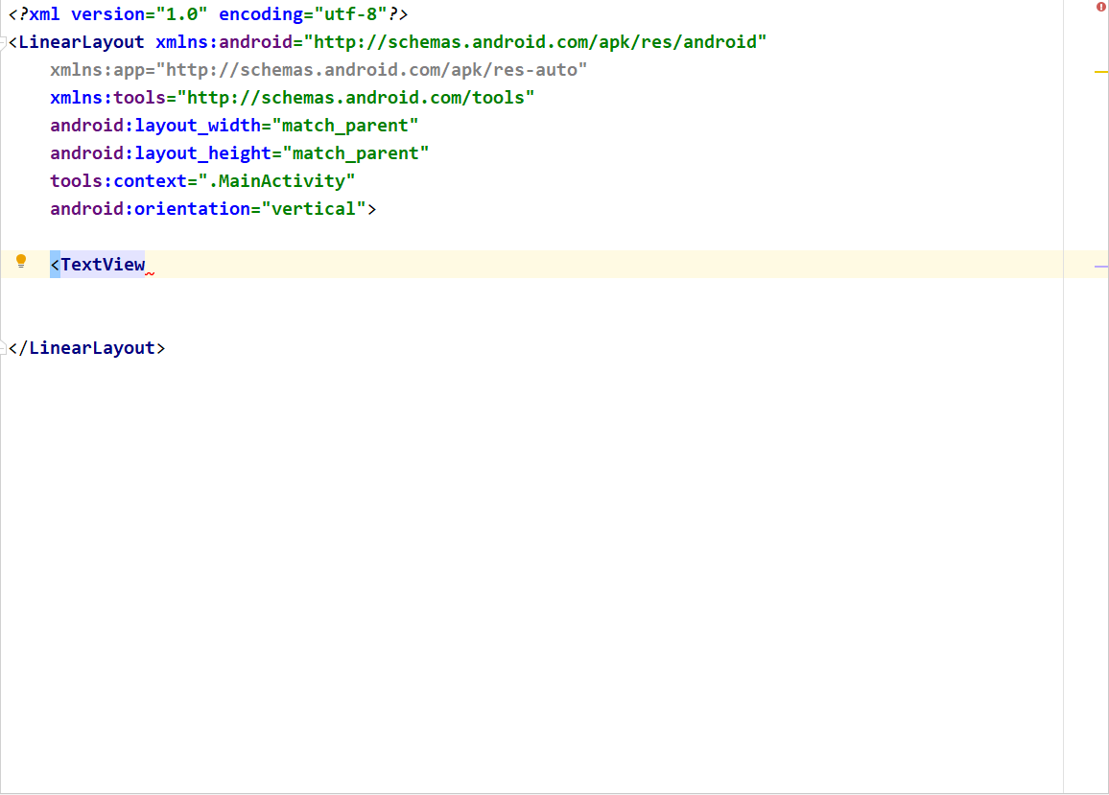Click the xmlns:tools attribute name
This screenshot has height=795, width=1109.
click(108, 98)
